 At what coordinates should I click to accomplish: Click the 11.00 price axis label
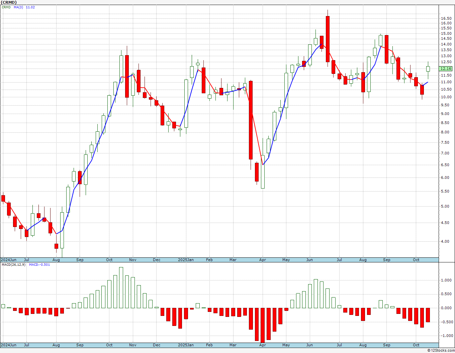(x=446, y=82)
